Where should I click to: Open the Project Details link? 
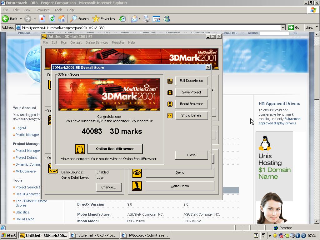coord(26,157)
